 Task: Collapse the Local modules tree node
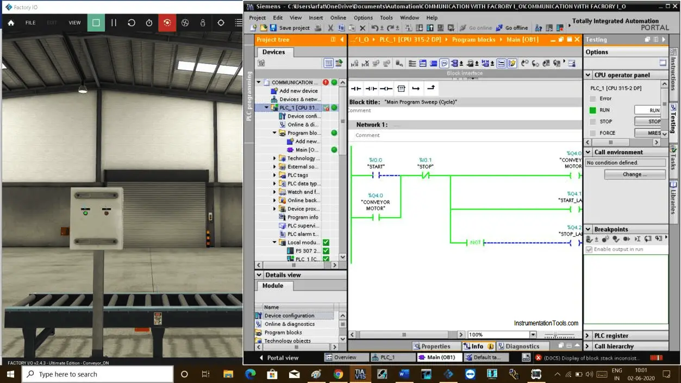(x=274, y=242)
